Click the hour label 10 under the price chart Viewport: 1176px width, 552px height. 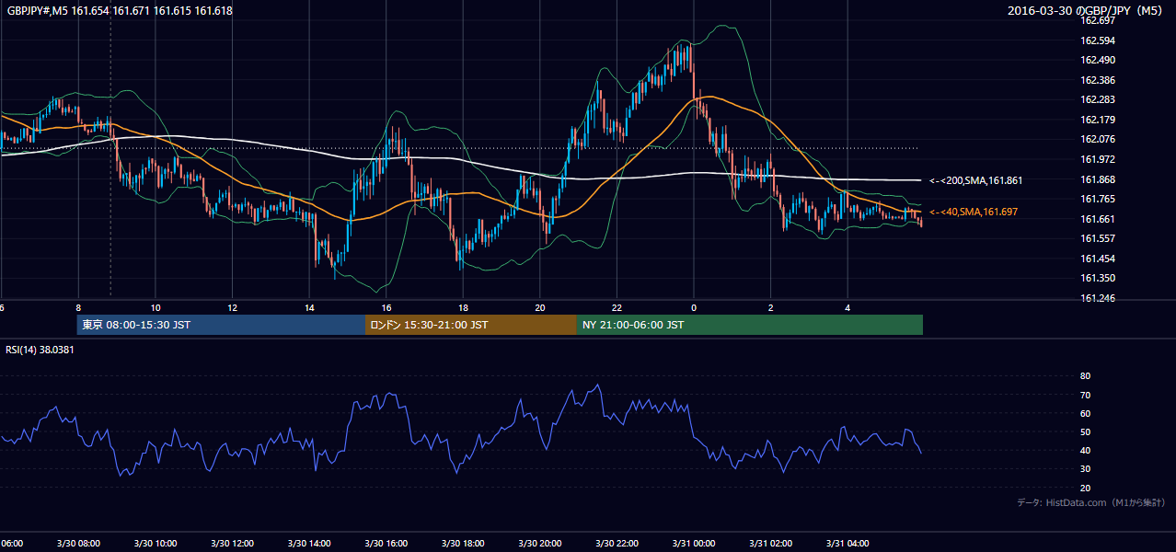(156, 307)
